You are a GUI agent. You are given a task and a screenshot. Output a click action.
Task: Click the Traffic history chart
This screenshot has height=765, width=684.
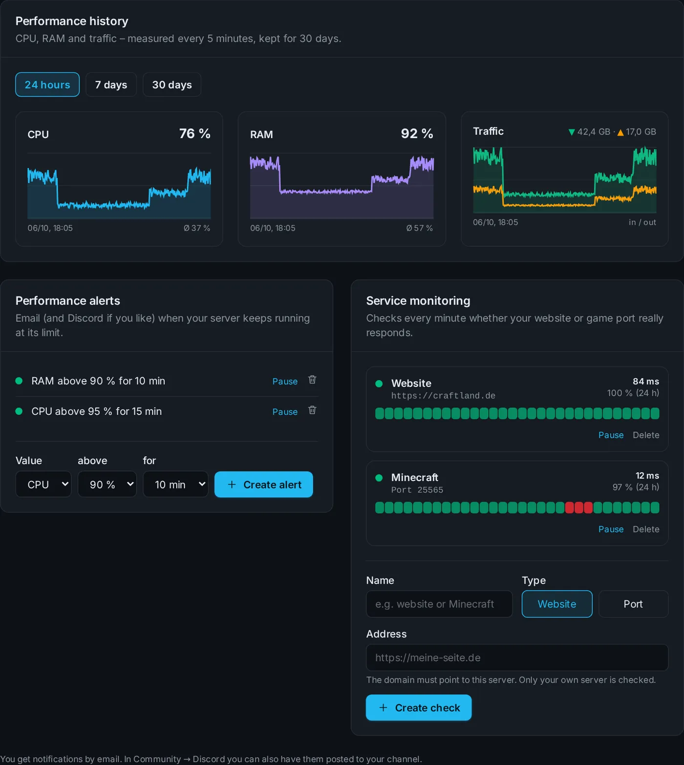[x=565, y=180]
